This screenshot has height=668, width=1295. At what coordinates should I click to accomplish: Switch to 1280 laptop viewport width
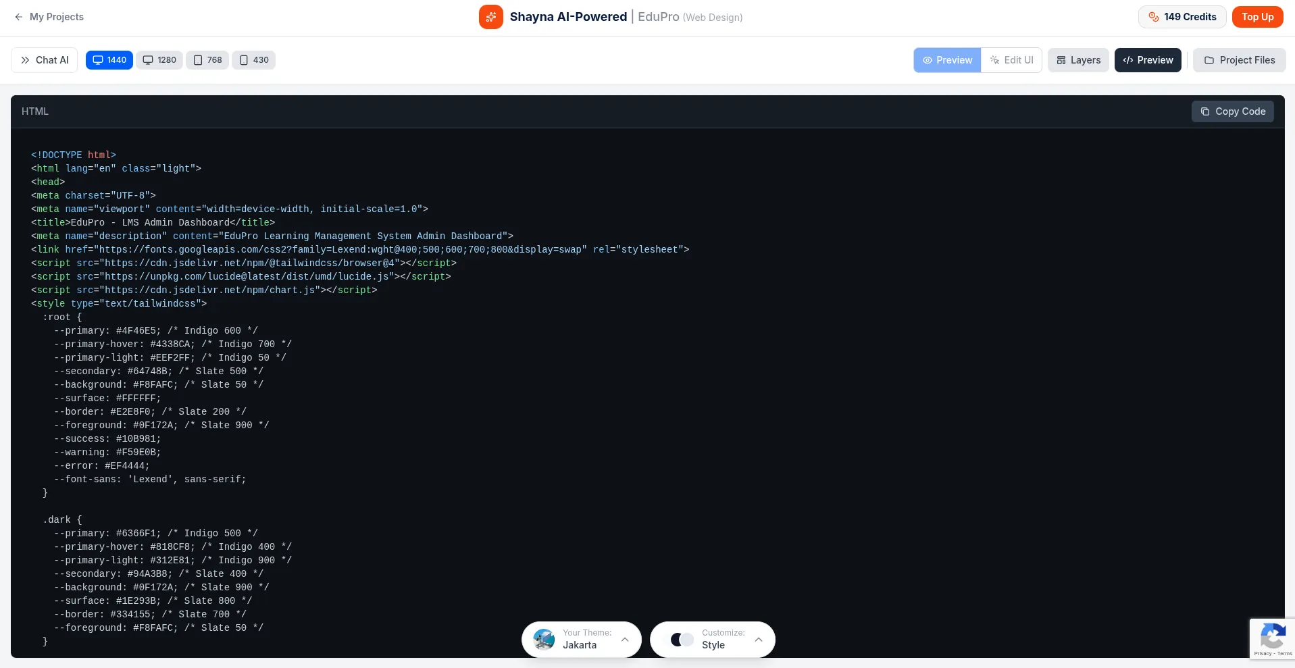(x=159, y=60)
